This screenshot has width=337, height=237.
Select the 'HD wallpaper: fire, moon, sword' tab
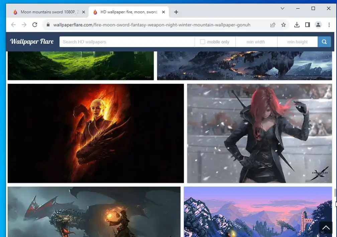click(x=129, y=12)
